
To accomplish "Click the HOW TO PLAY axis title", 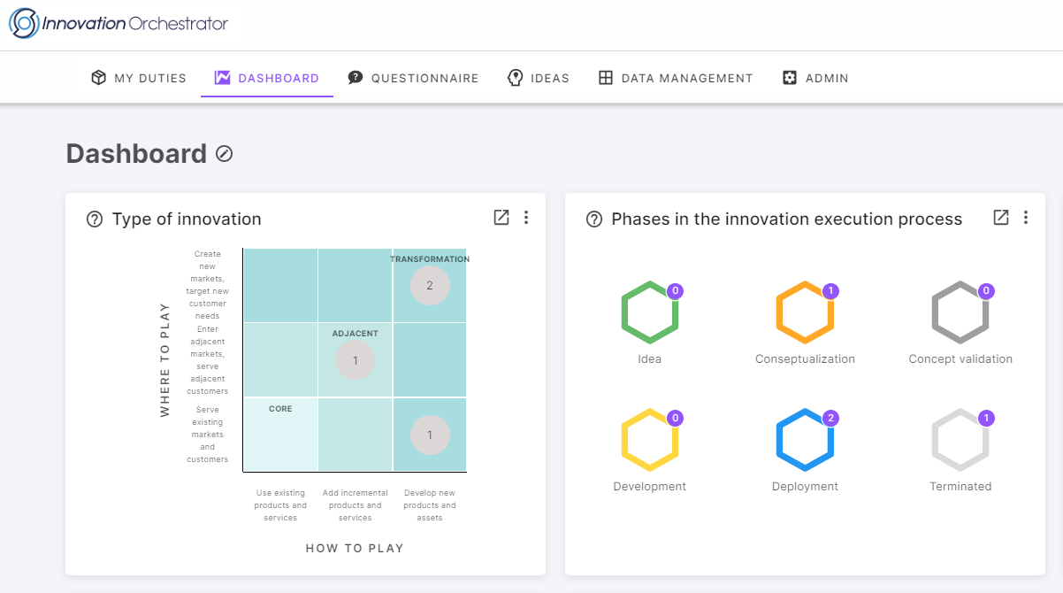I will [355, 548].
